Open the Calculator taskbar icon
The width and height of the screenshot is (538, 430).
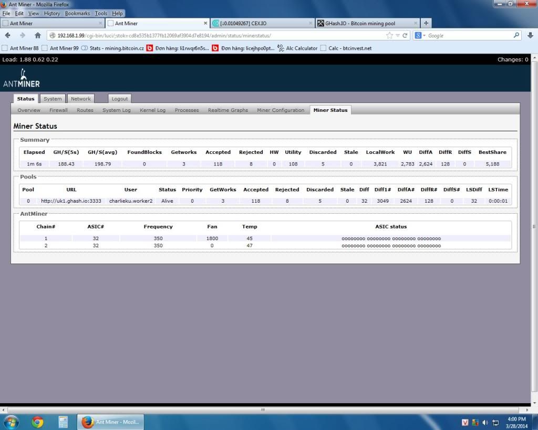click(x=63, y=422)
